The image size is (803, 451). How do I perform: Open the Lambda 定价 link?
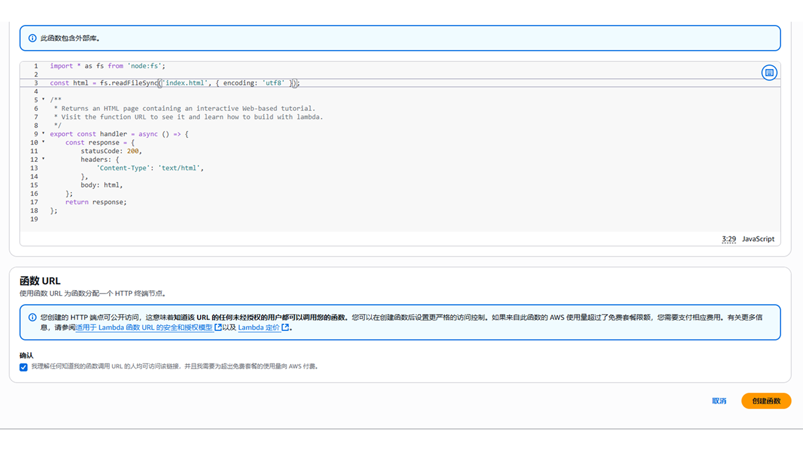click(x=259, y=328)
